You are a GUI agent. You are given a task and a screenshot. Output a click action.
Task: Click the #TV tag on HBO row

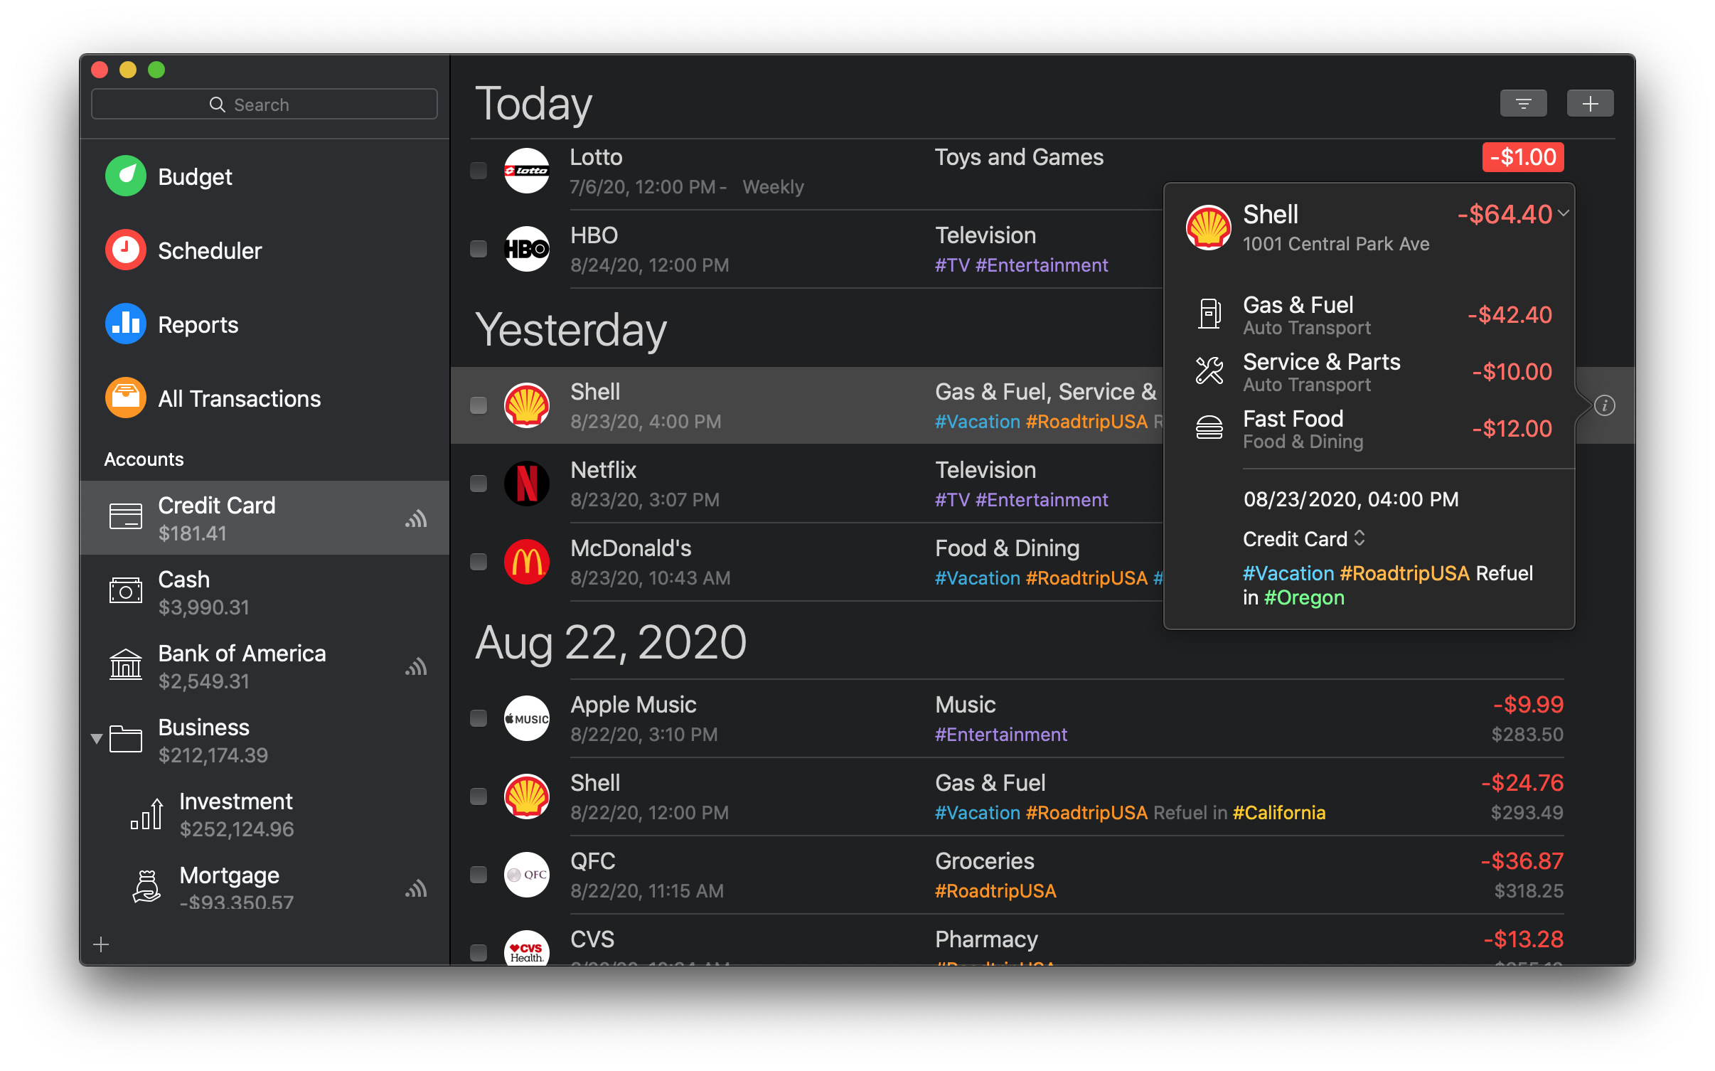tap(953, 265)
